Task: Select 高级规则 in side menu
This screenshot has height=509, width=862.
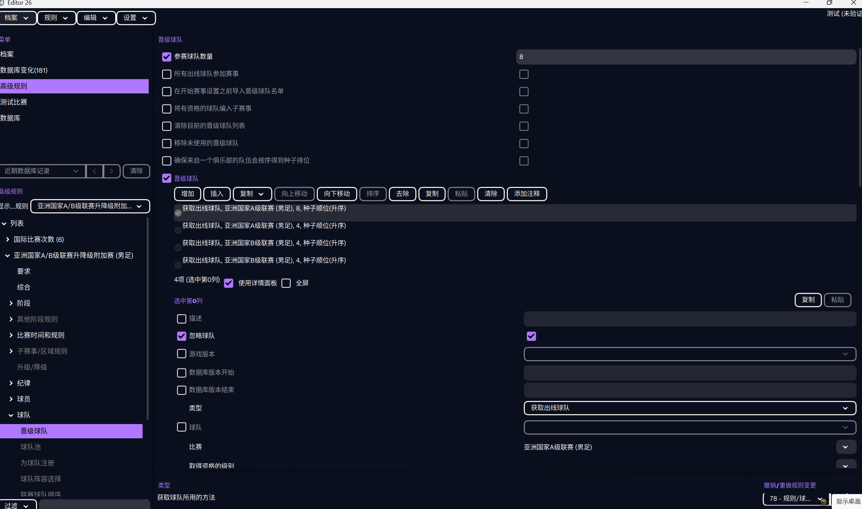Action: (x=74, y=86)
